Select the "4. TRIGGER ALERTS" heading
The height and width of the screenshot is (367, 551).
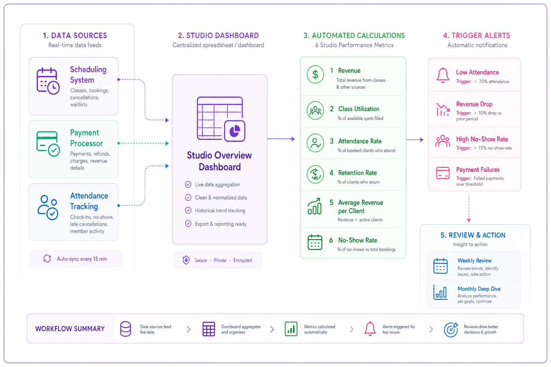coord(476,35)
